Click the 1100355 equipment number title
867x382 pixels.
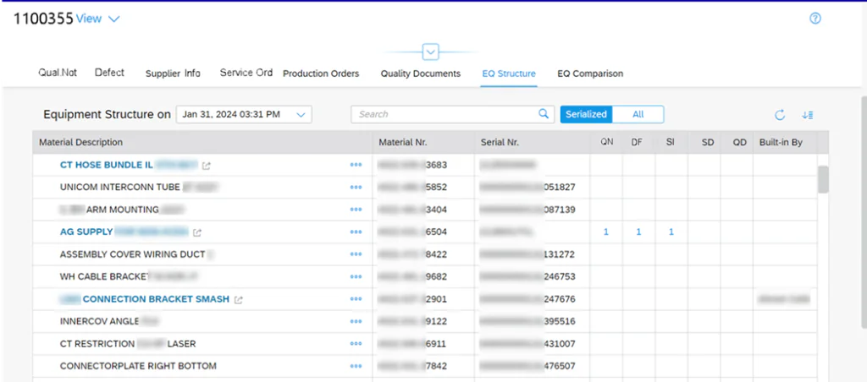(x=43, y=19)
